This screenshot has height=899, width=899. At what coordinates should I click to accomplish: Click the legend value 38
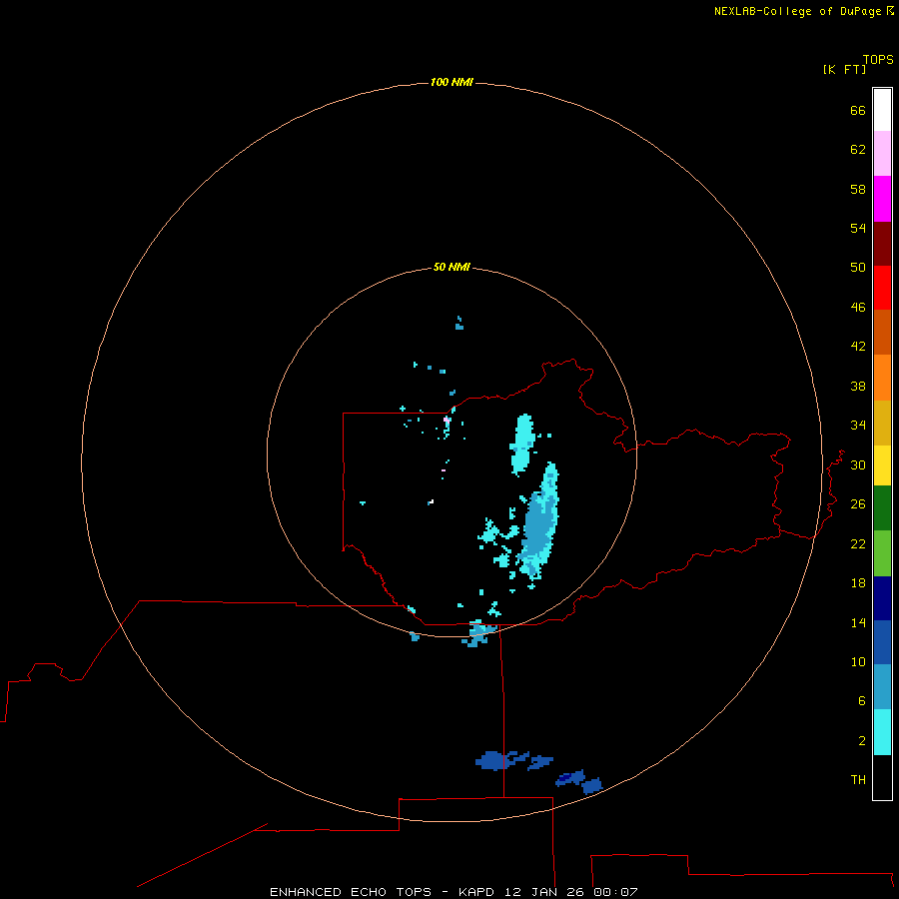(x=858, y=386)
